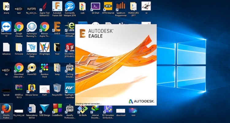
Task: Open the reference file
Action: (6, 47)
